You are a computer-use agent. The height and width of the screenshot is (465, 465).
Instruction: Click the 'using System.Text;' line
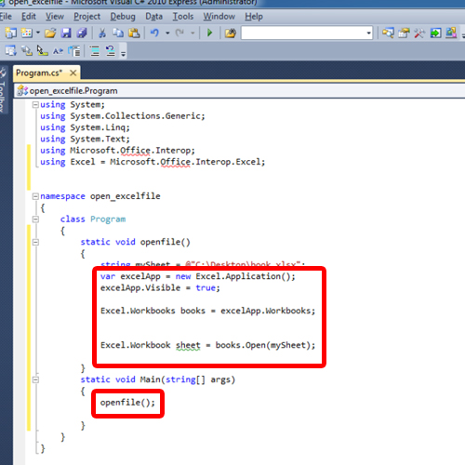tap(85, 139)
